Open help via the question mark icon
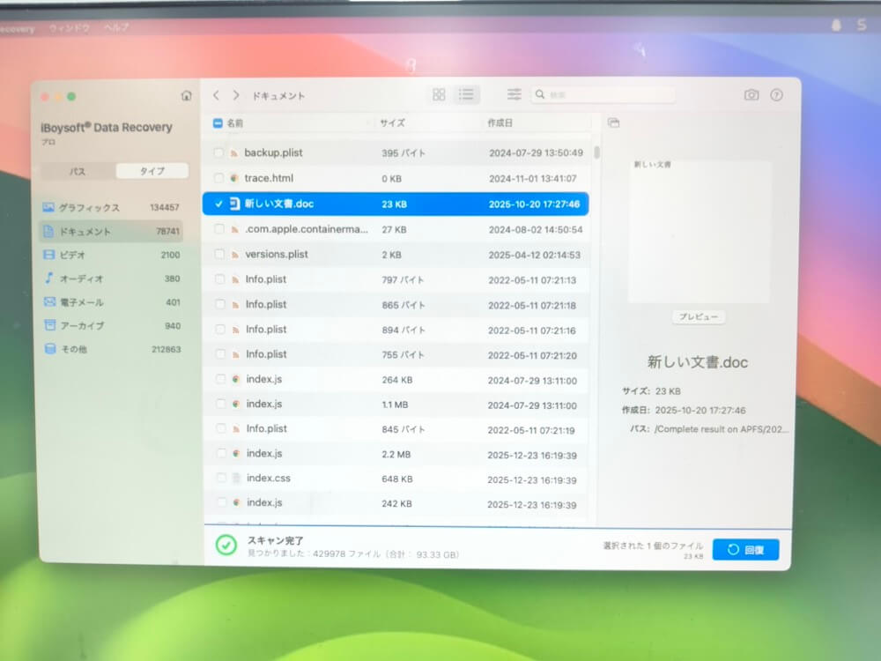Image resolution: width=881 pixels, height=661 pixels. point(777,94)
